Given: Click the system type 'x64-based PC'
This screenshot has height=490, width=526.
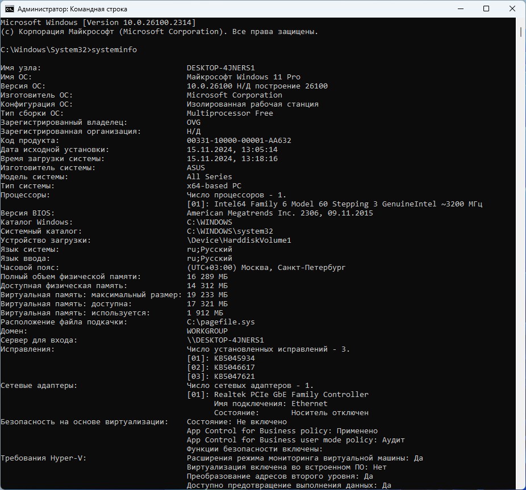Looking at the screenshot, I should pos(214,185).
